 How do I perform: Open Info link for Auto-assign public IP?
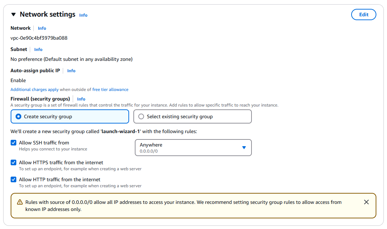[x=71, y=71]
